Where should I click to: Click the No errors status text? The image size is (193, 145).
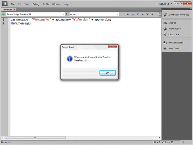pos(6,142)
